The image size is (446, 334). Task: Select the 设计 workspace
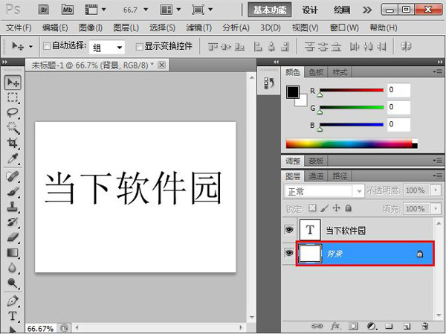[x=310, y=10]
